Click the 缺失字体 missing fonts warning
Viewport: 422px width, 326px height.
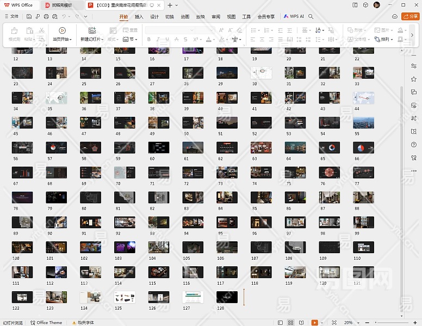click(82, 323)
